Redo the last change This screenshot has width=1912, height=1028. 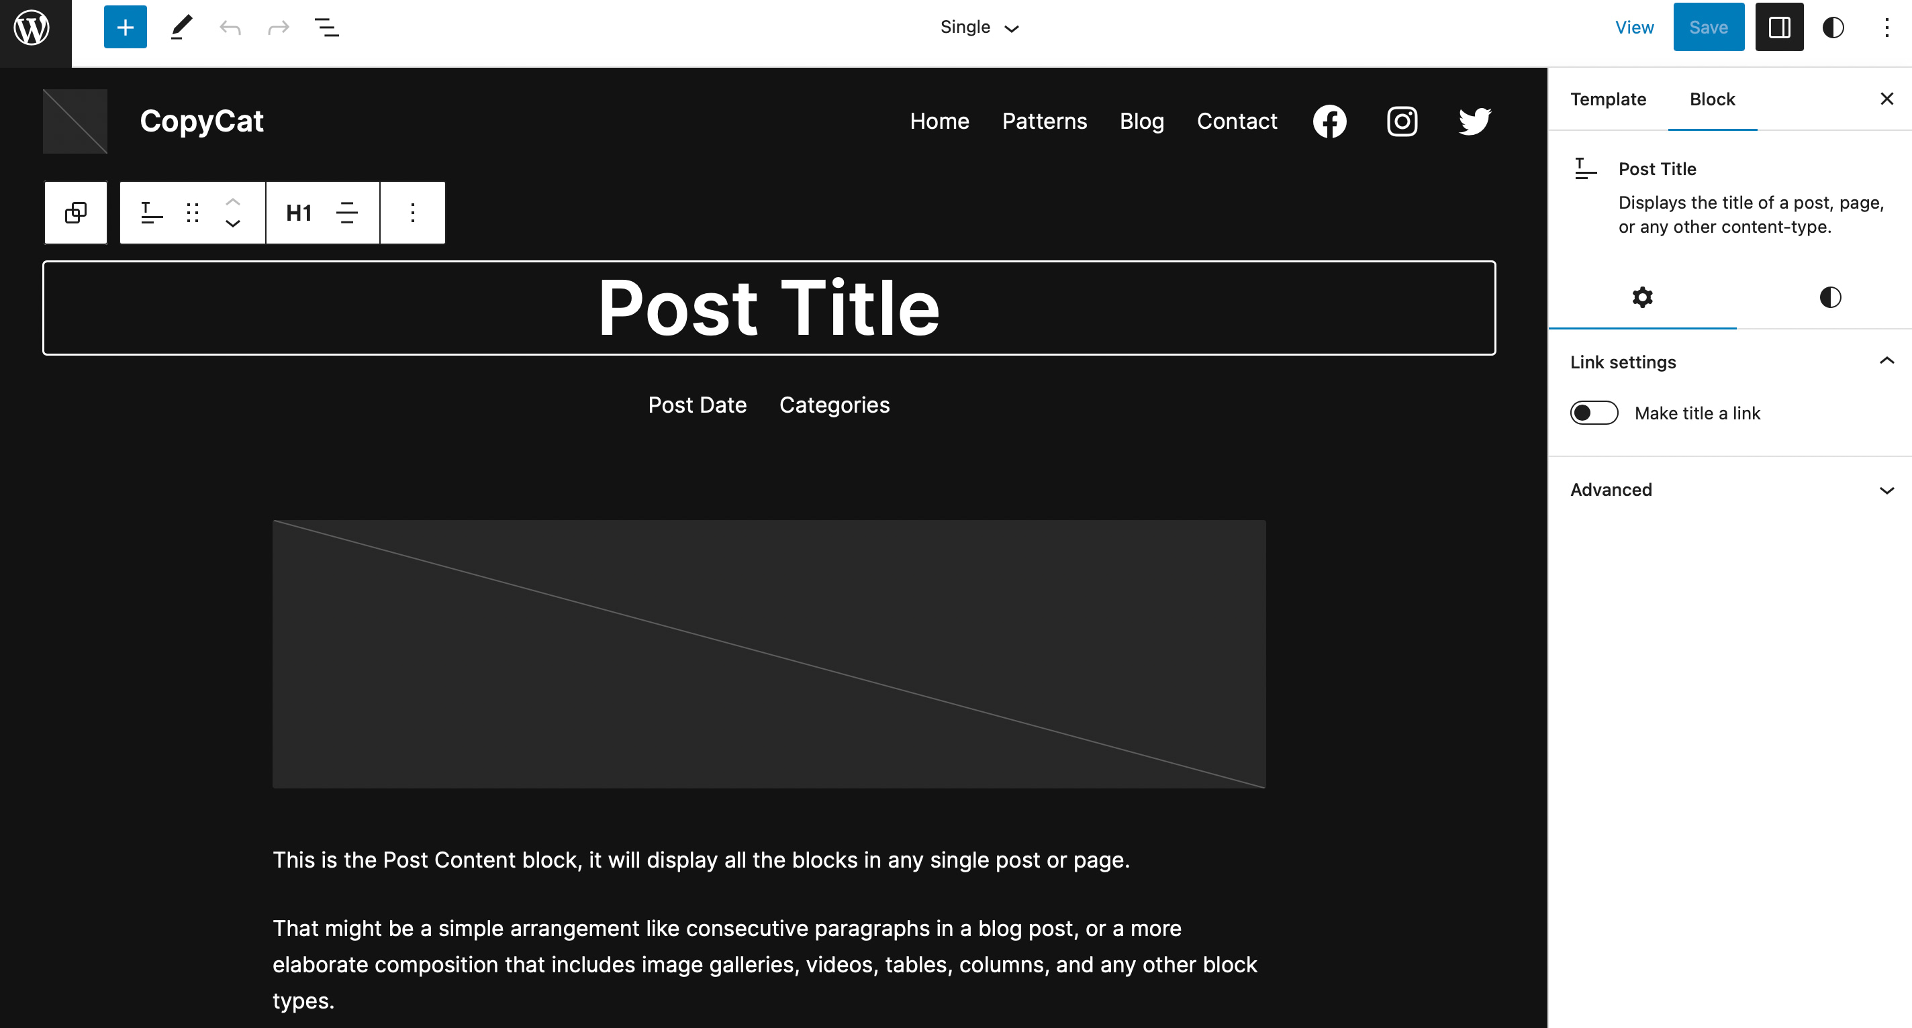[276, 27]
